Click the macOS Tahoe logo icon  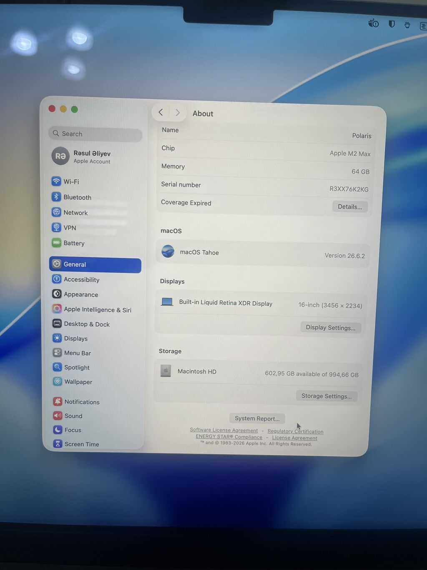pos(168,251)
